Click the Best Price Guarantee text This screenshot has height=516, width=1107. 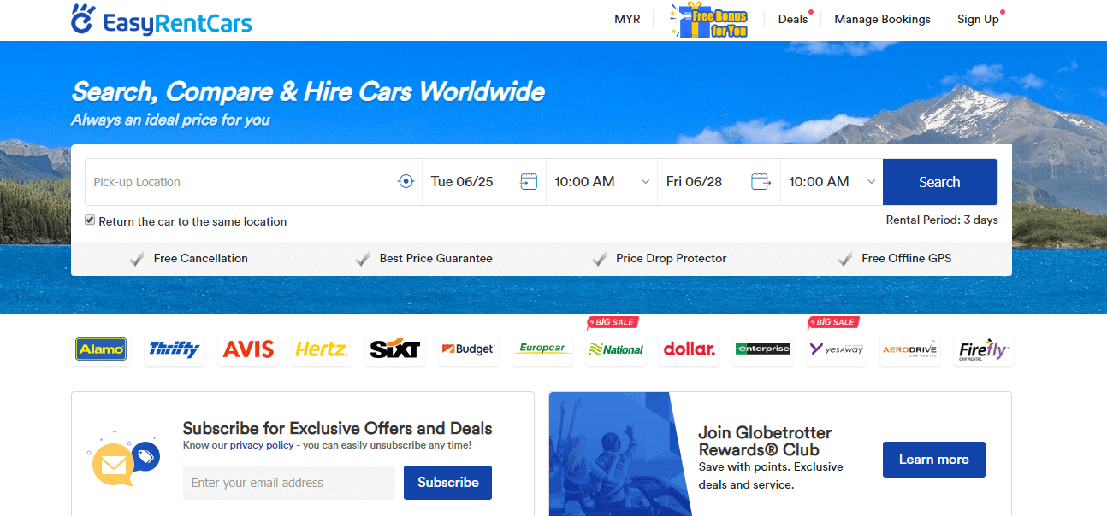[435, 258]
